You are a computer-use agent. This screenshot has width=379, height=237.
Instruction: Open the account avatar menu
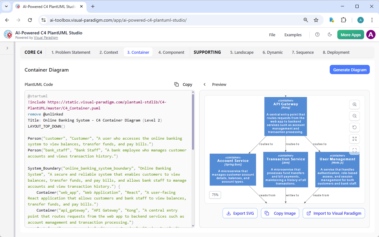(371, 34)
